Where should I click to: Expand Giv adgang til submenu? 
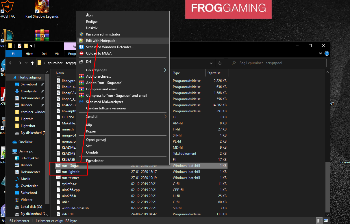pos(123,70)
